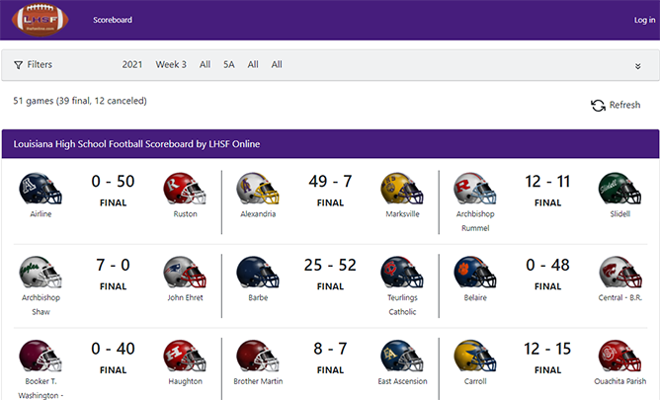Screen dimensions: 660x400
Task: Expand the filters panel chevron
Action: (638, 66)
